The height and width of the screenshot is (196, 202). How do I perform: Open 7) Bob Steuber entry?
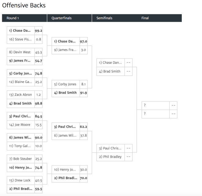24,159
